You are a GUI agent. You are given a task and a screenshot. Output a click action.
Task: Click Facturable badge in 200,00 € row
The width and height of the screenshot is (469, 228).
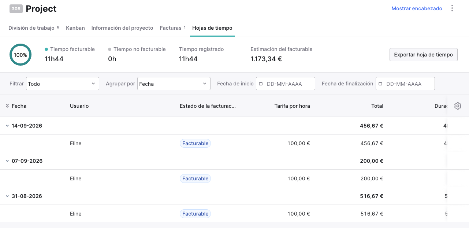coord(196,179)
